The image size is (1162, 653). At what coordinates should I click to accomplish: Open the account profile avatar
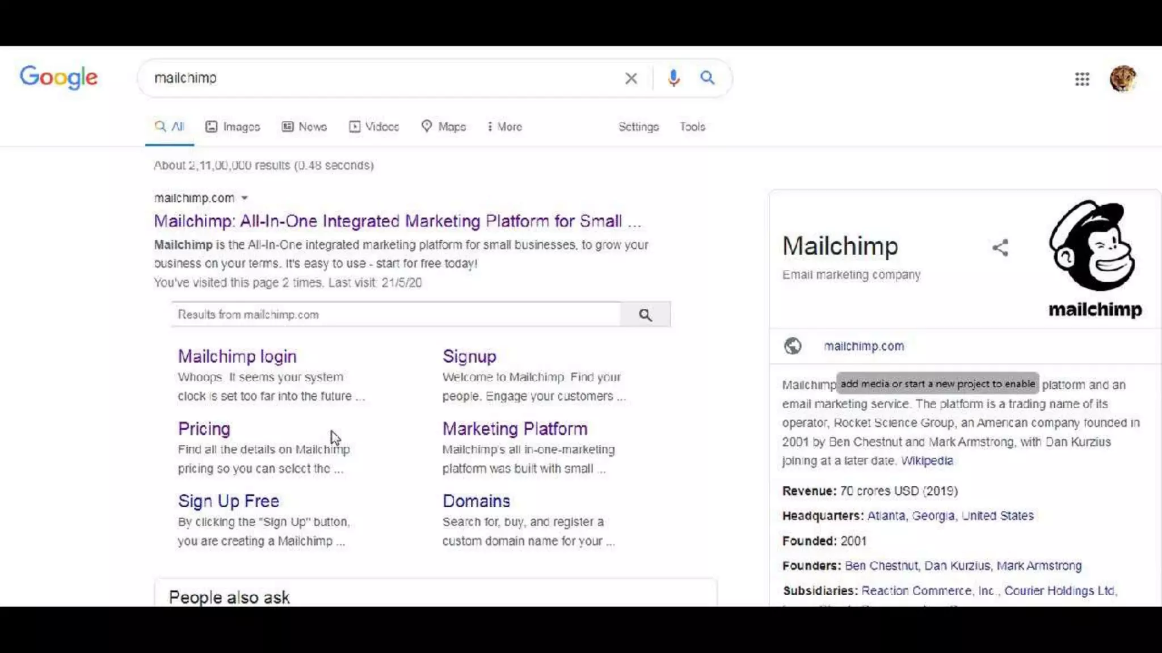point(1123,78)
